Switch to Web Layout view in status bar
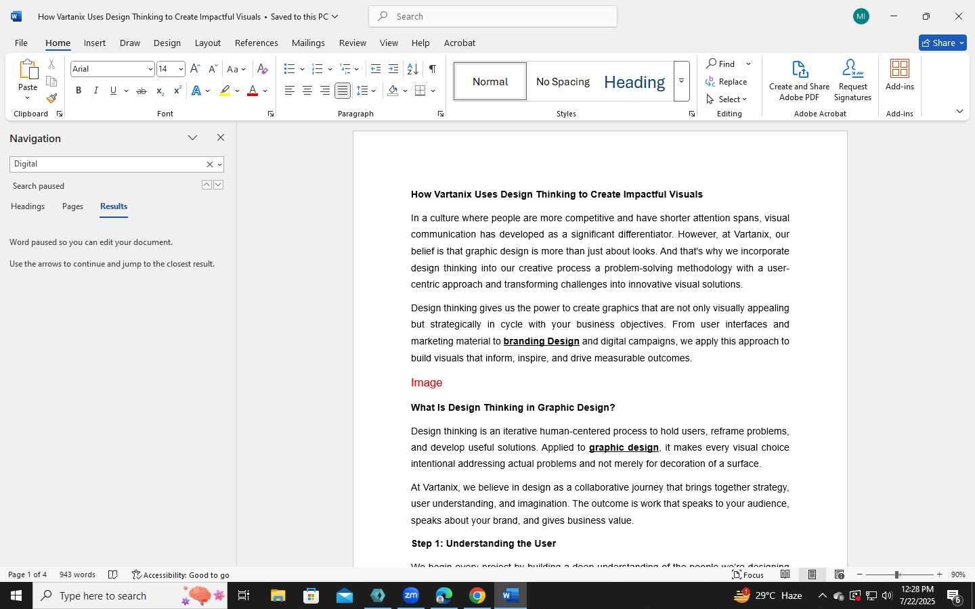Screen dimensions: 975x609 point(839,574)
